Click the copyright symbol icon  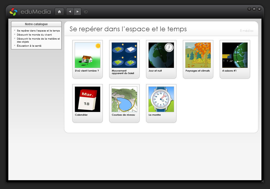86,12
